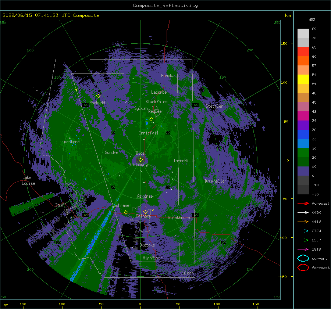The image size is (331, 309).
Task: Click the RedDeer map label
Action: pyautogui.click(x=156, y=111)
